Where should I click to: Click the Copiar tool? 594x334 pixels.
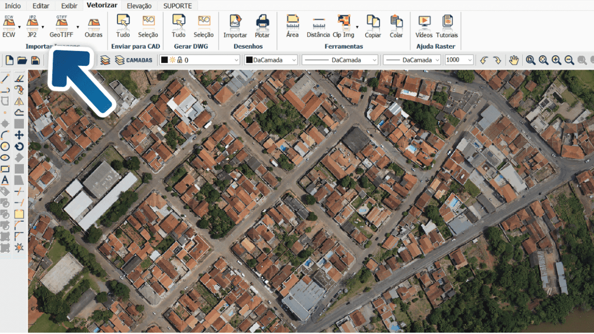pyautogui.click(x=373, y=26)
